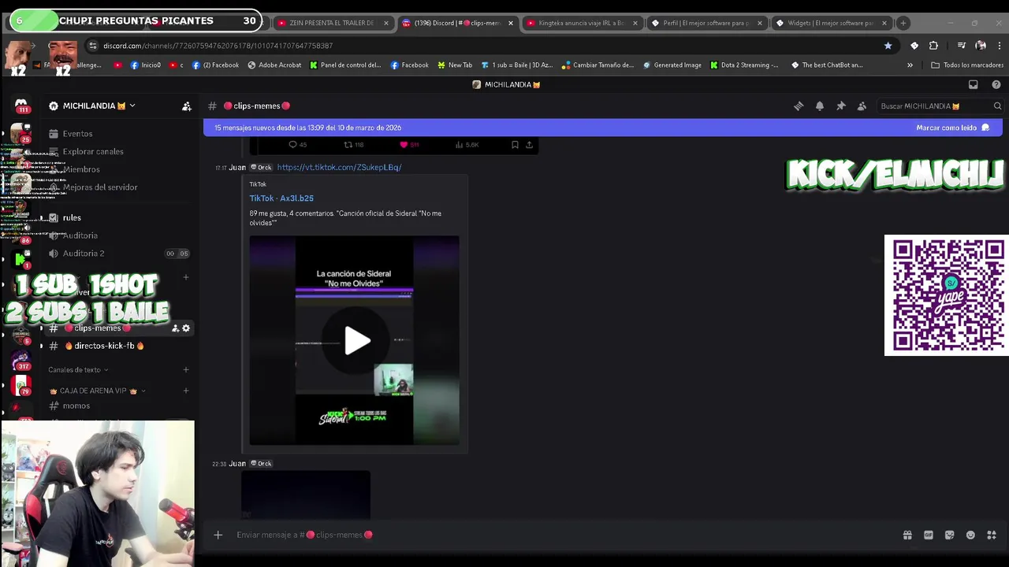Viewport: 1009px width, 567px height.
Task: Click the tweet like heart icon
Action: (408, 145)
